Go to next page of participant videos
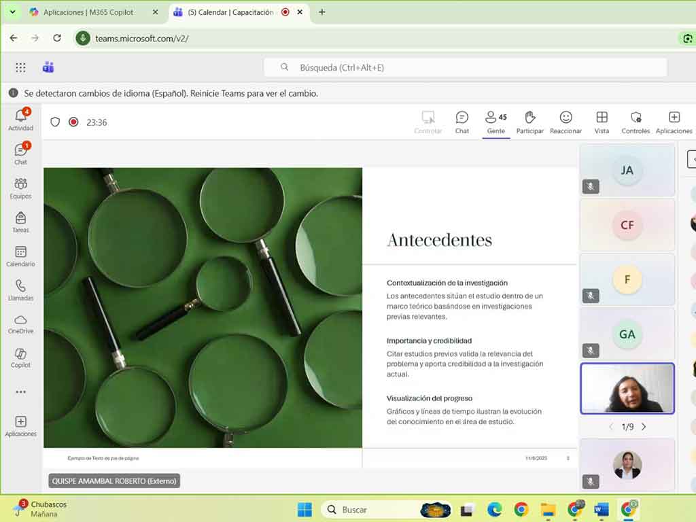This screenshot has height=522, width=696. pyautogui.click(x=644, y=427)
